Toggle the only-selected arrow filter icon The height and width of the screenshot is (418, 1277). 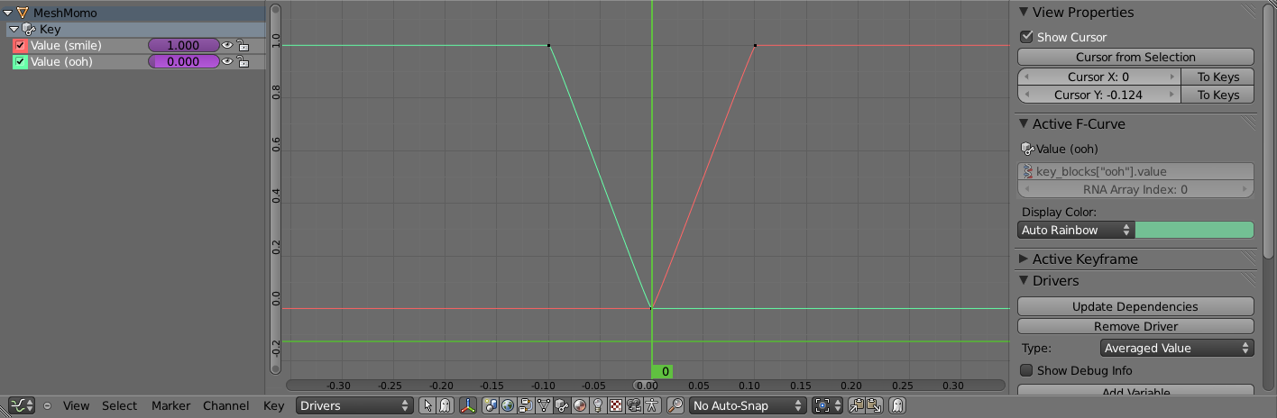(x=428, y=405)
